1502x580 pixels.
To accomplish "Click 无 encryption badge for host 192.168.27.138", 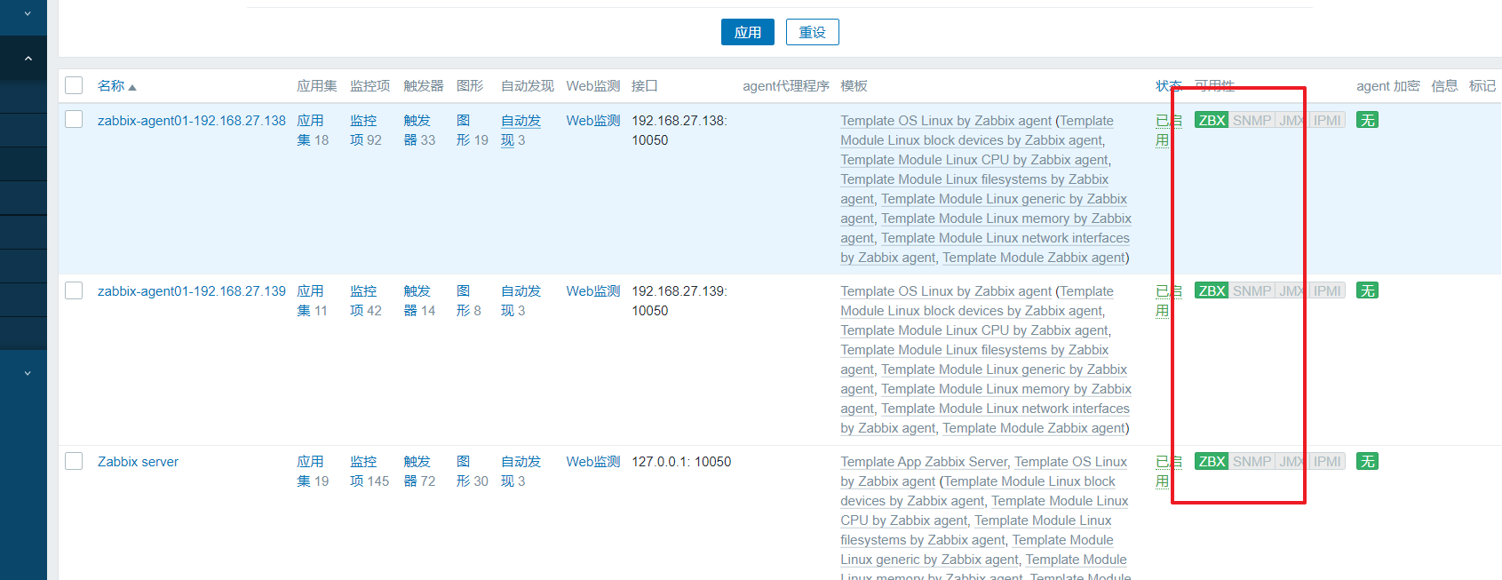I will coord(1367,120).
